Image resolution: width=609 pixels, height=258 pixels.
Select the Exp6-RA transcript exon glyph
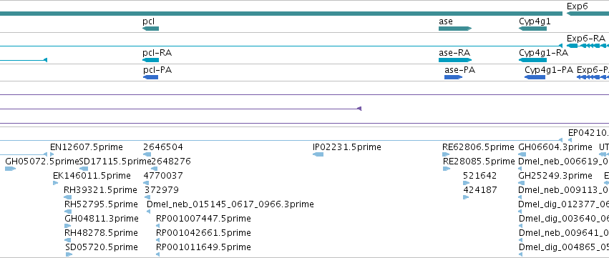tap(572, 46)
